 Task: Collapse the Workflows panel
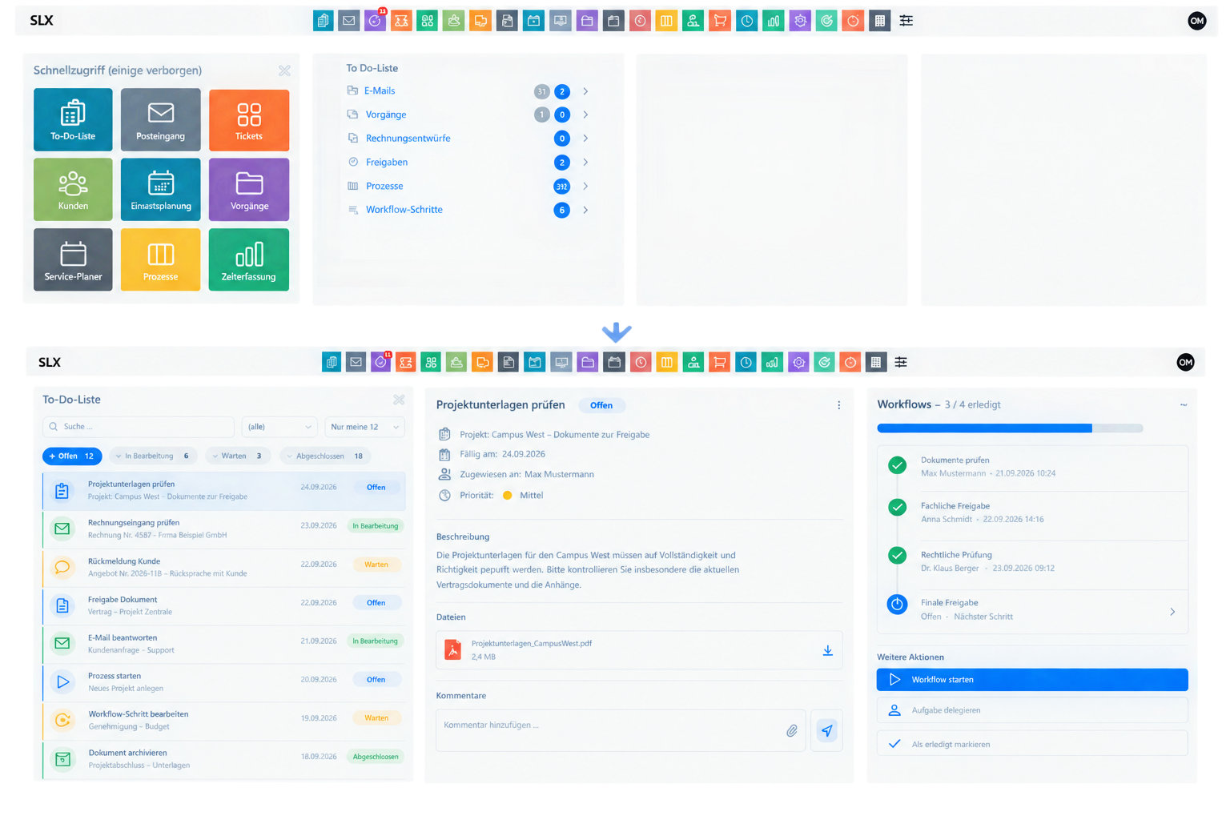(1184, 405)
